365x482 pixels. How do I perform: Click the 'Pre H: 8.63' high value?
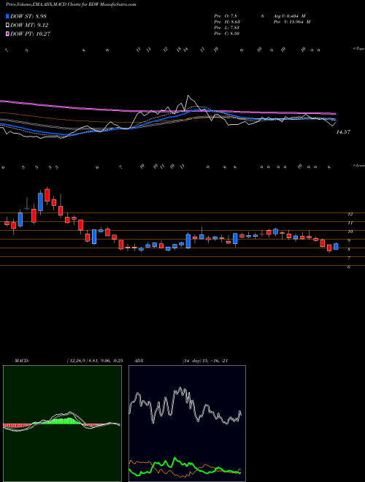pos(227,22)
